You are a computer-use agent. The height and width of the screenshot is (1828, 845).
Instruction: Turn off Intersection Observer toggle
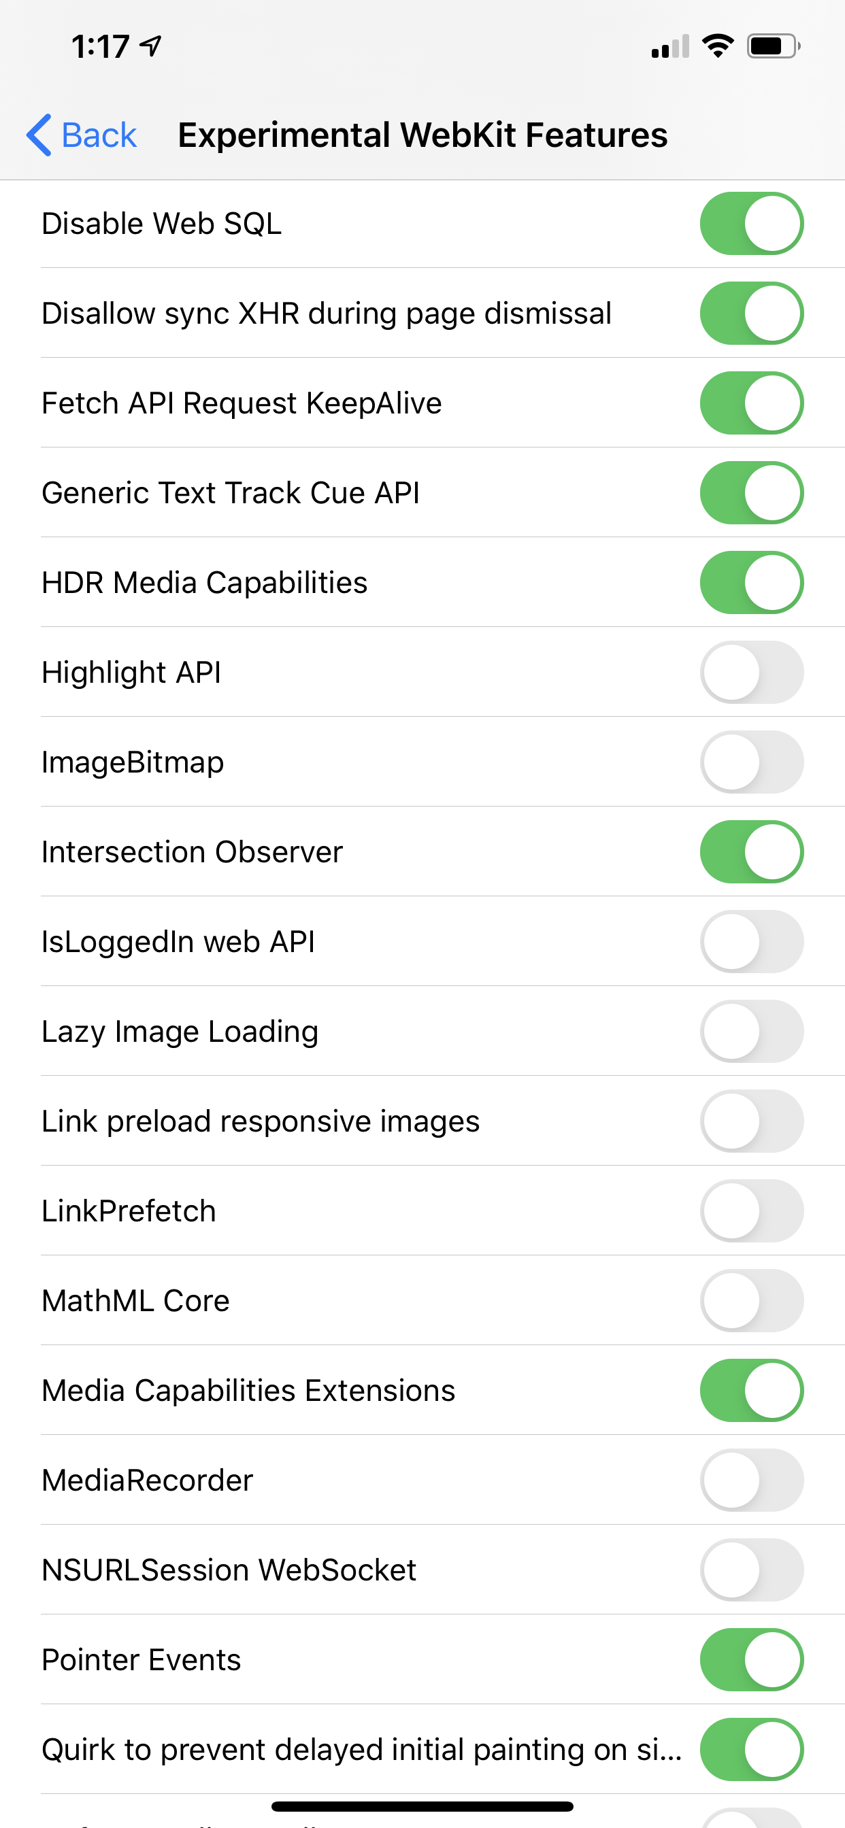(x=751, y=851)
